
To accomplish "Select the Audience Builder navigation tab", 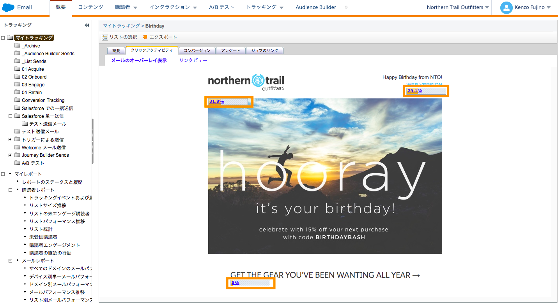I will tap(316, 7).
